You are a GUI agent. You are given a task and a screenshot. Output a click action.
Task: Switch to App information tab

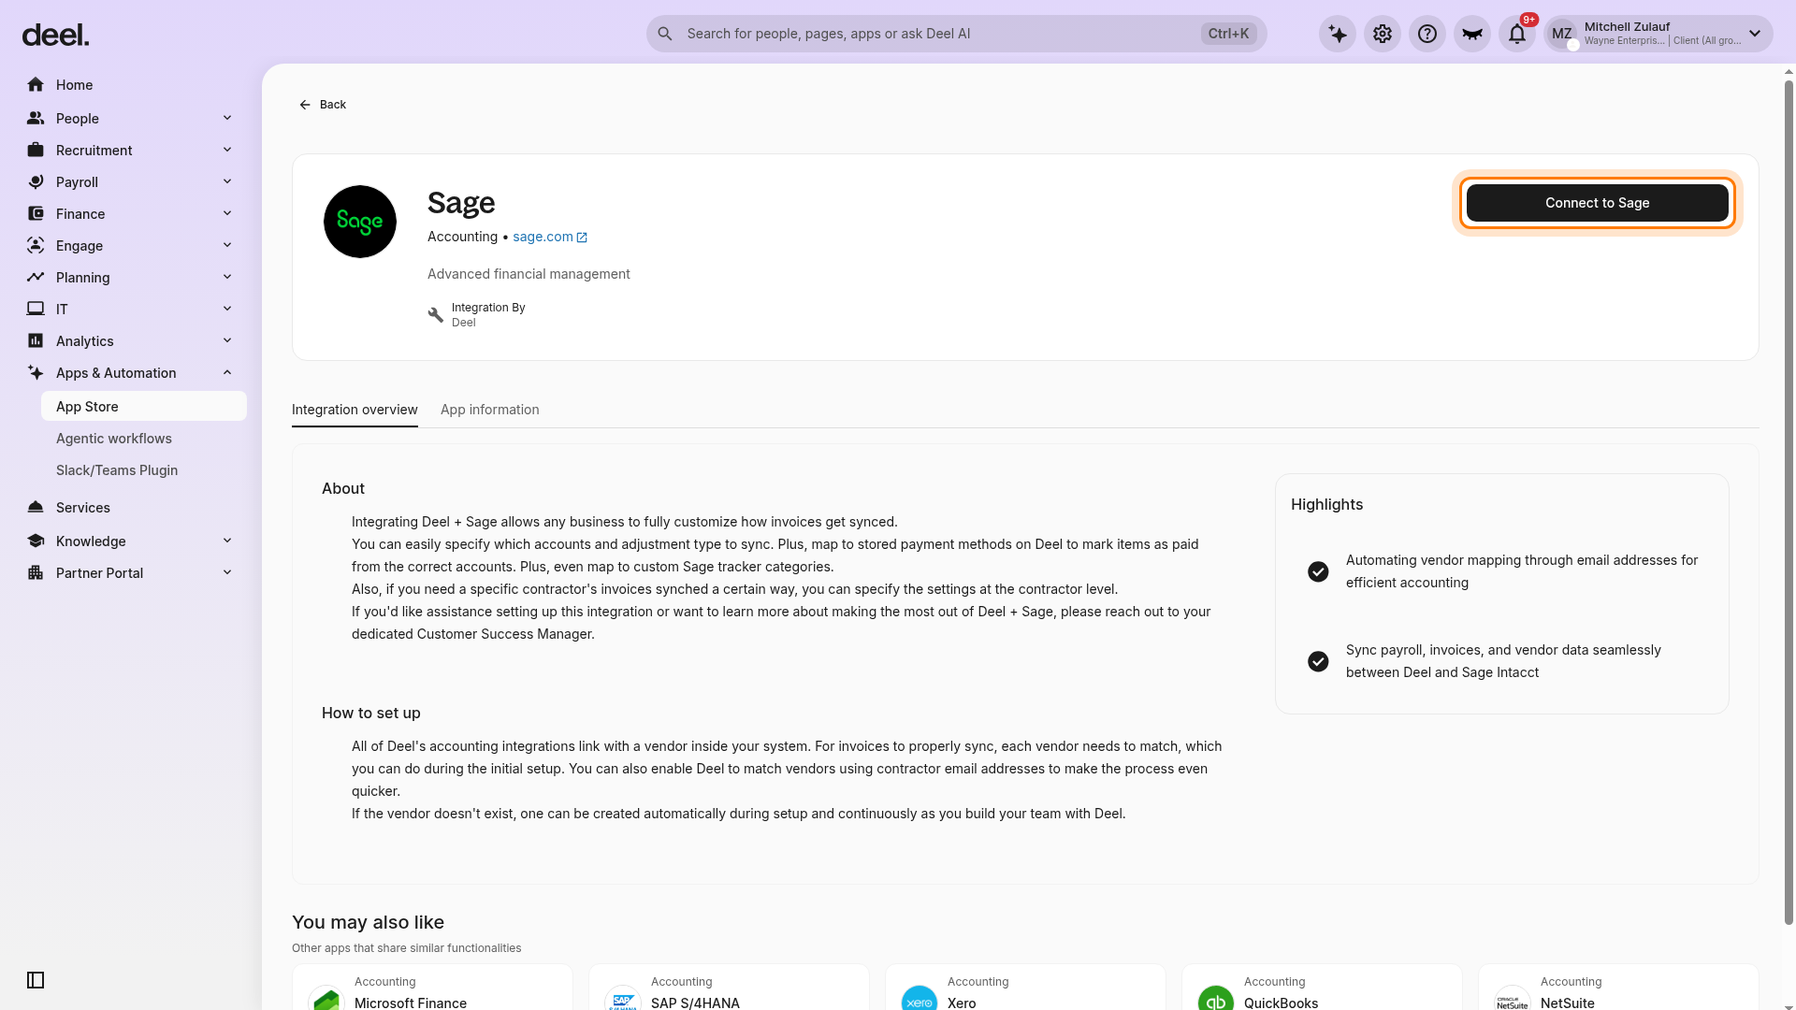[x=490, y=410]
